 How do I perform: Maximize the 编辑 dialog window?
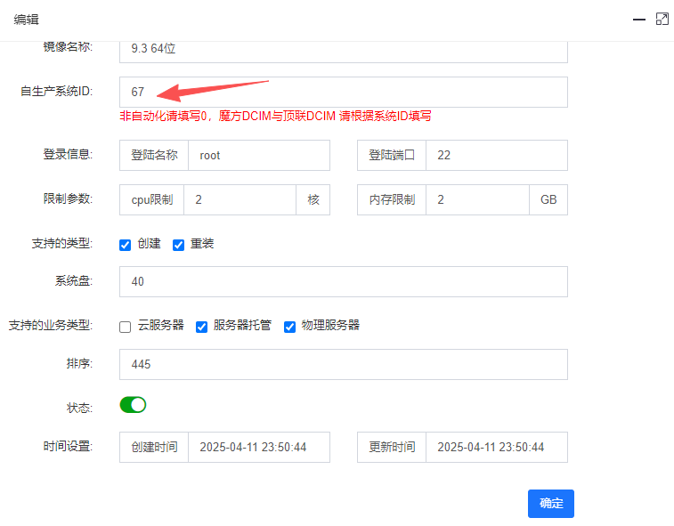[x=662, y=19]
